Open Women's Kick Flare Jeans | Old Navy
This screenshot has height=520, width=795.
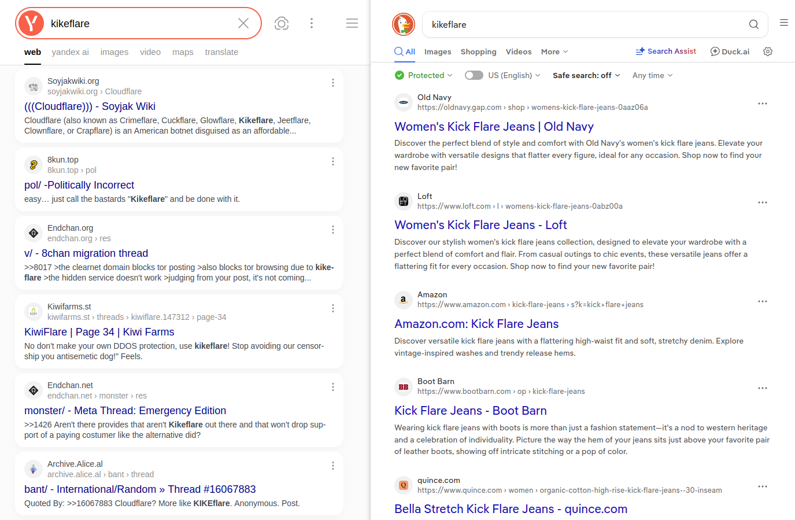click(x=494, y=127)
